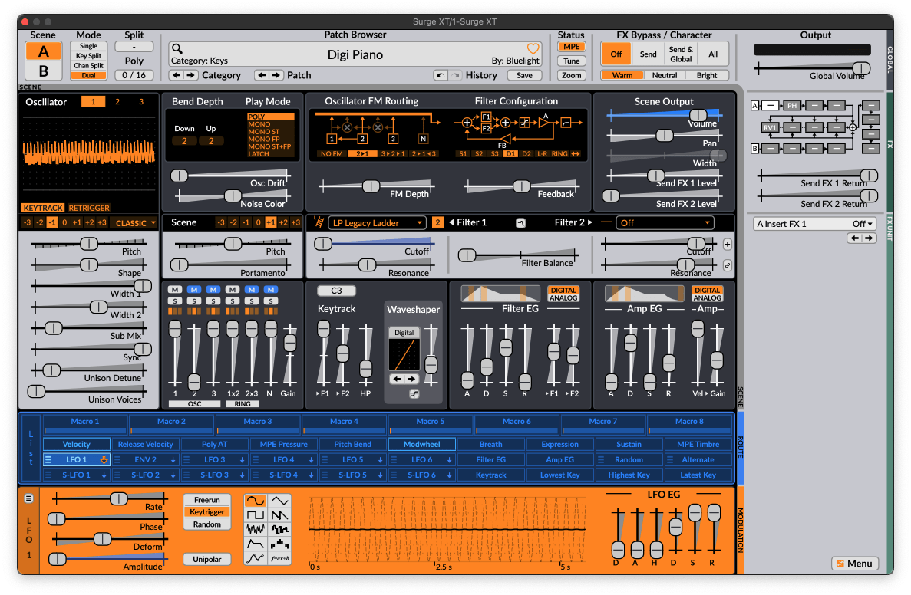The width and height of the screenshot is (911, 595).
Task: Go to the previous category with the left arrow
Action: coord(177,75)
